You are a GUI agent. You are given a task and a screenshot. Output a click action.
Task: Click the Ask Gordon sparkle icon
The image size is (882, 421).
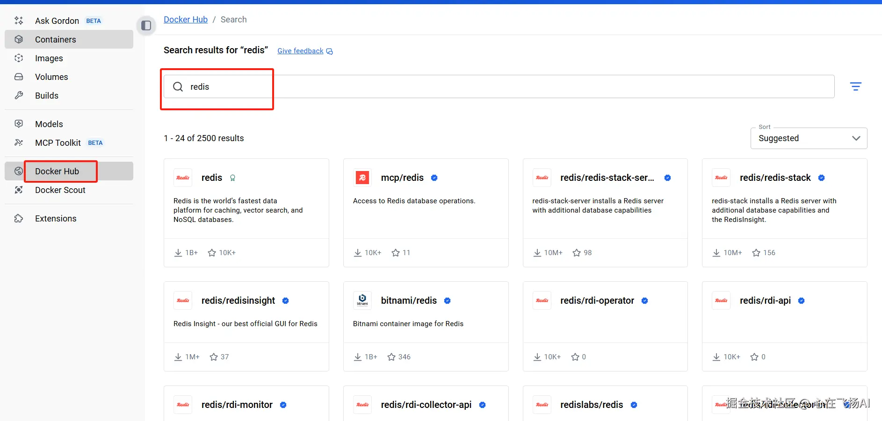pos(19,21)
